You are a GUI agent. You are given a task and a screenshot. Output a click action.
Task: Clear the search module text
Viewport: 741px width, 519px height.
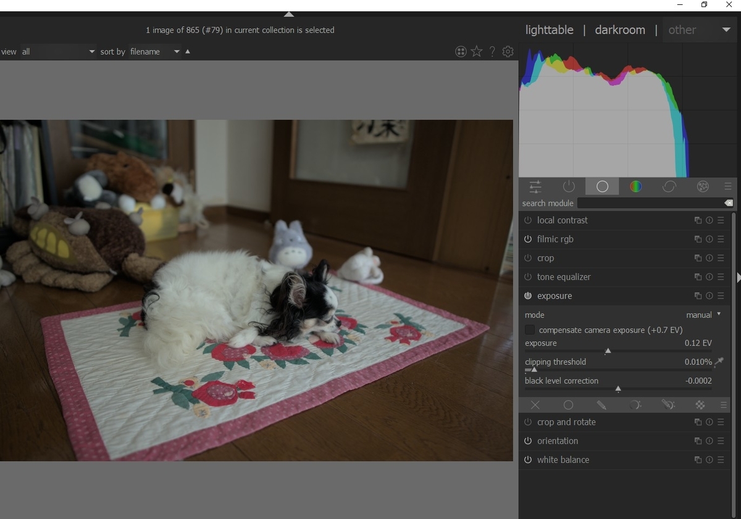tap(729, 203)
